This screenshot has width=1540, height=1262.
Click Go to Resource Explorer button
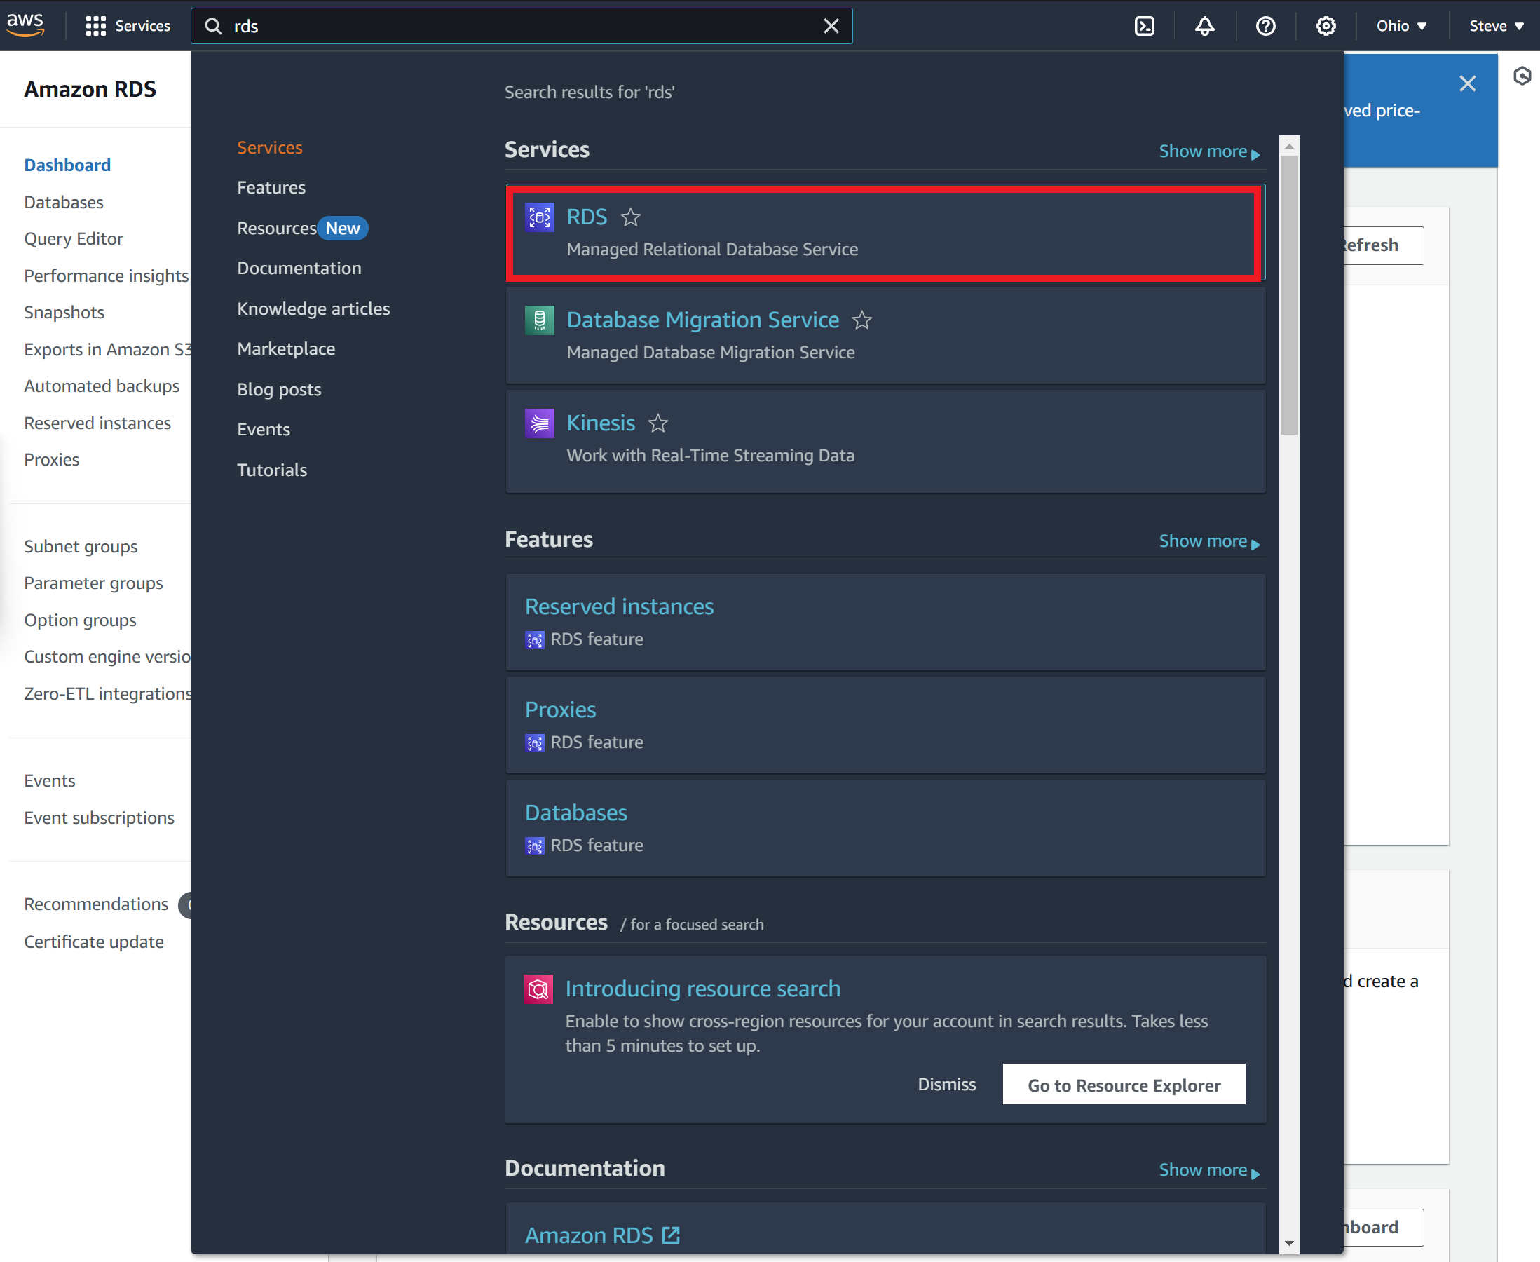(x=1123, y=1085)
